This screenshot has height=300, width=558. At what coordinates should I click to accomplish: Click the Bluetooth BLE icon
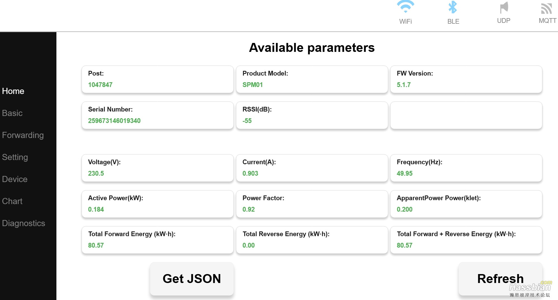tap(452, 8)
